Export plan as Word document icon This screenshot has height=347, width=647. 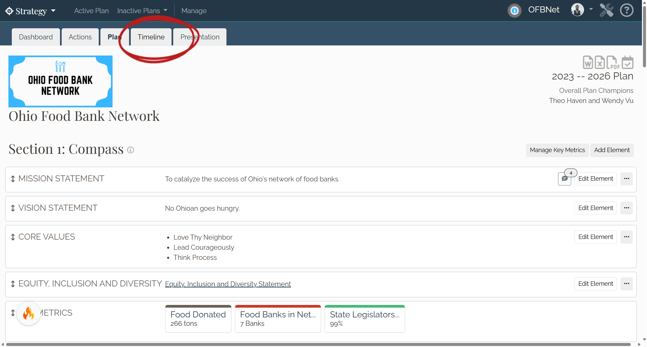[x=588, y=62]
